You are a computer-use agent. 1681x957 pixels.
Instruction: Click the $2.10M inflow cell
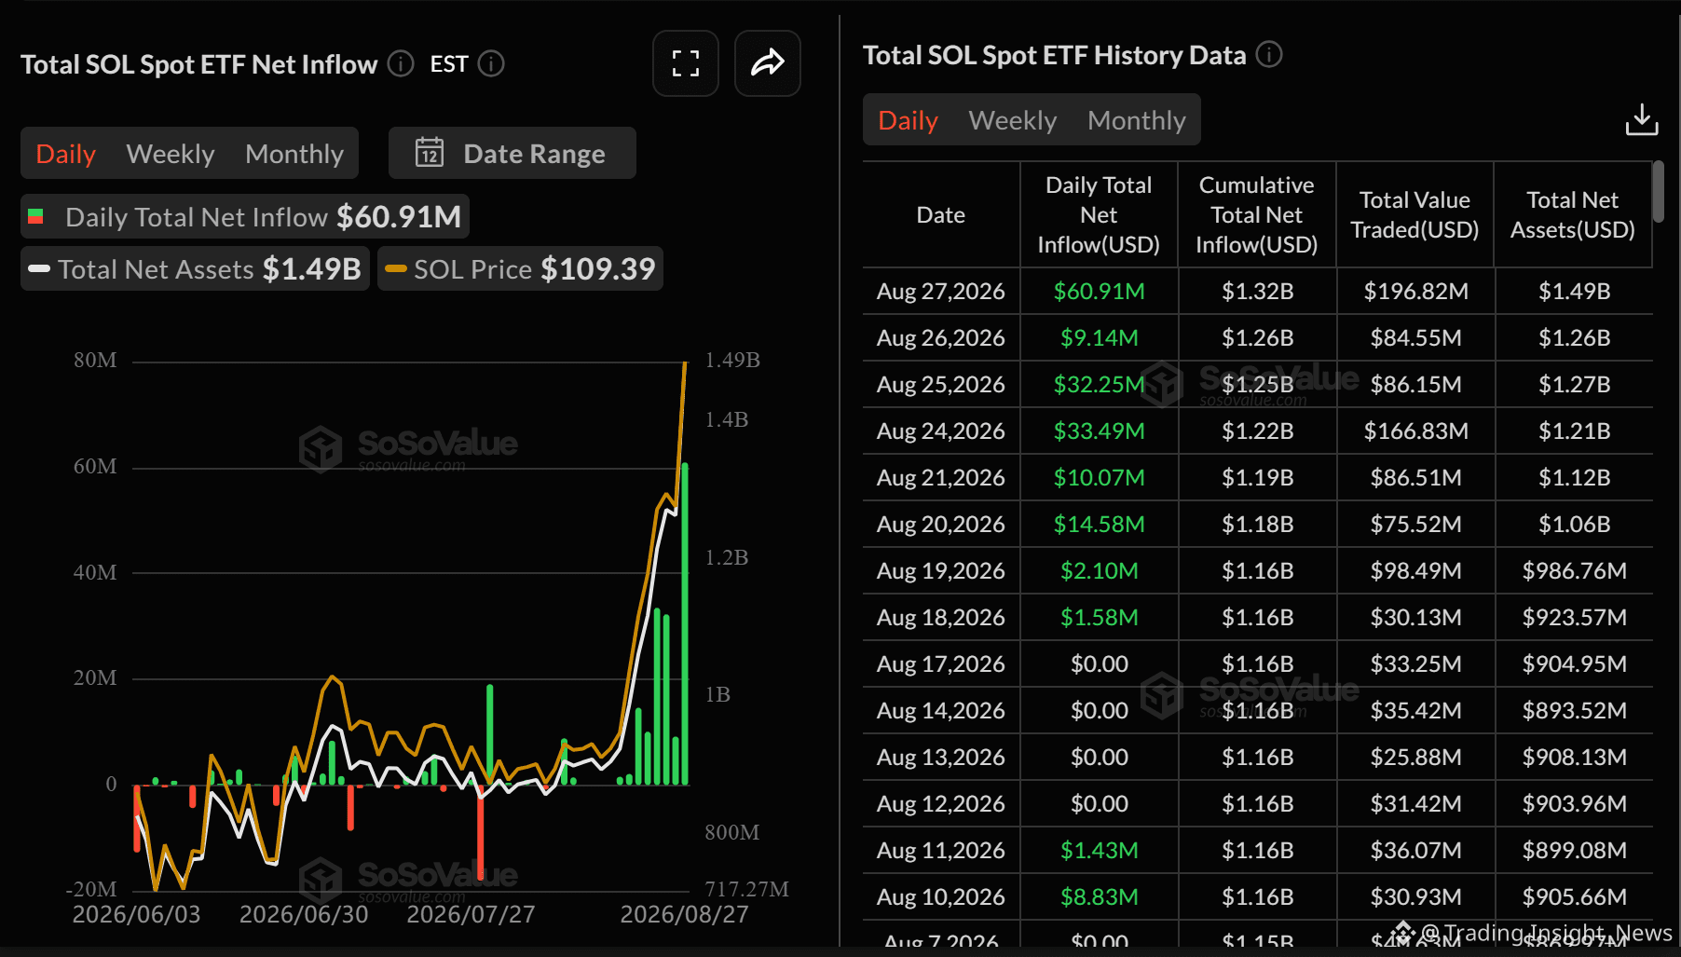tap(1100, 571)
